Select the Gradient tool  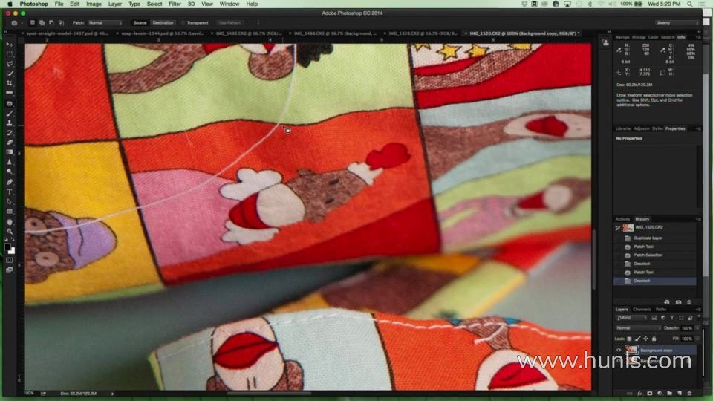point(10,152)
